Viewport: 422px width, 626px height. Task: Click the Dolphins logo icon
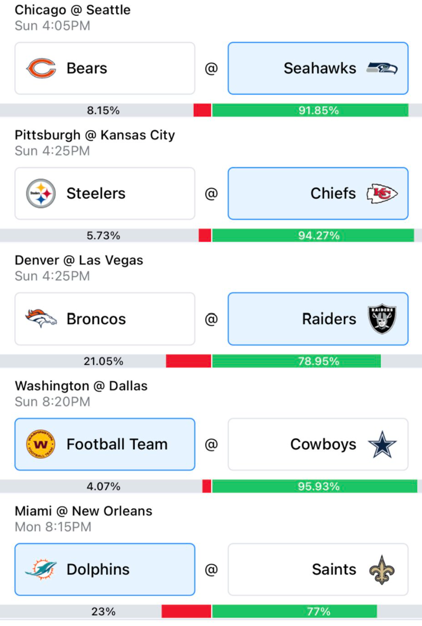pos(41,569)
